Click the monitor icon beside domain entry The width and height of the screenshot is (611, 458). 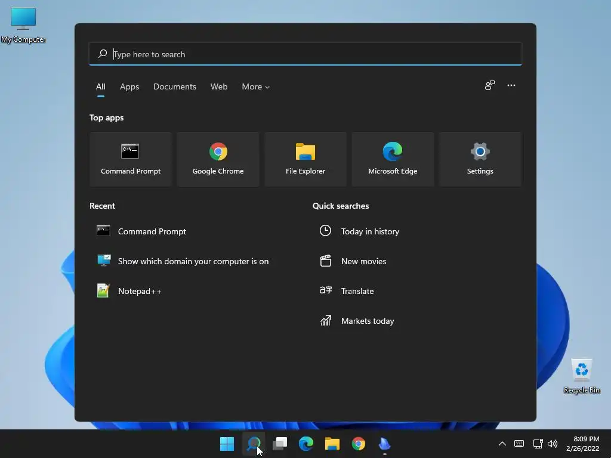(x=104, y=260)
